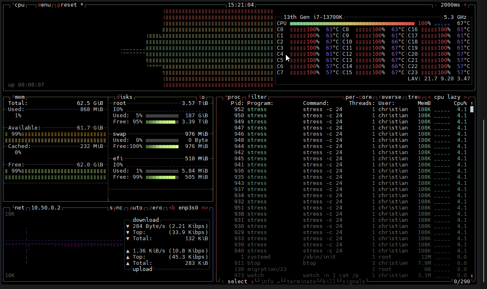Click the process list scrollbar thumb
Image resolution: width=487 pixels, height=289 pixels.
[x=472, y=109]
